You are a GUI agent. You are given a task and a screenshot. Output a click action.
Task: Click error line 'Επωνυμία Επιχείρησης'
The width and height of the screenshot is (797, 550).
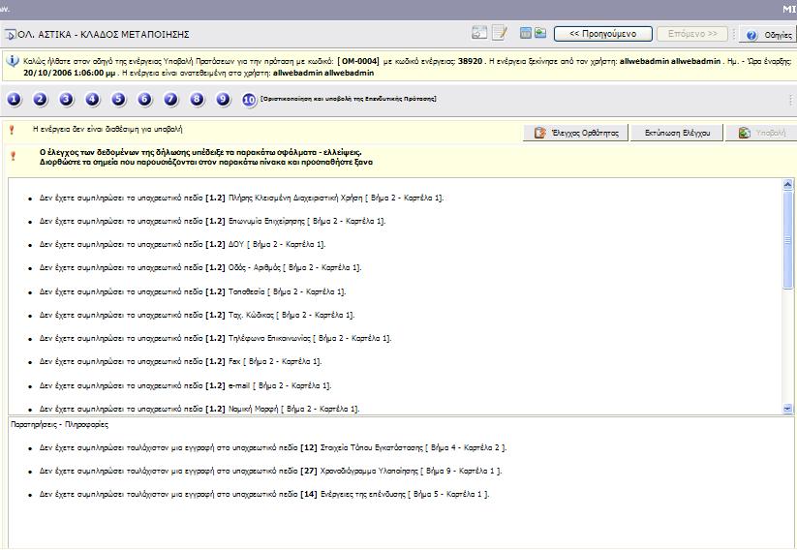[x=212, y=221]
